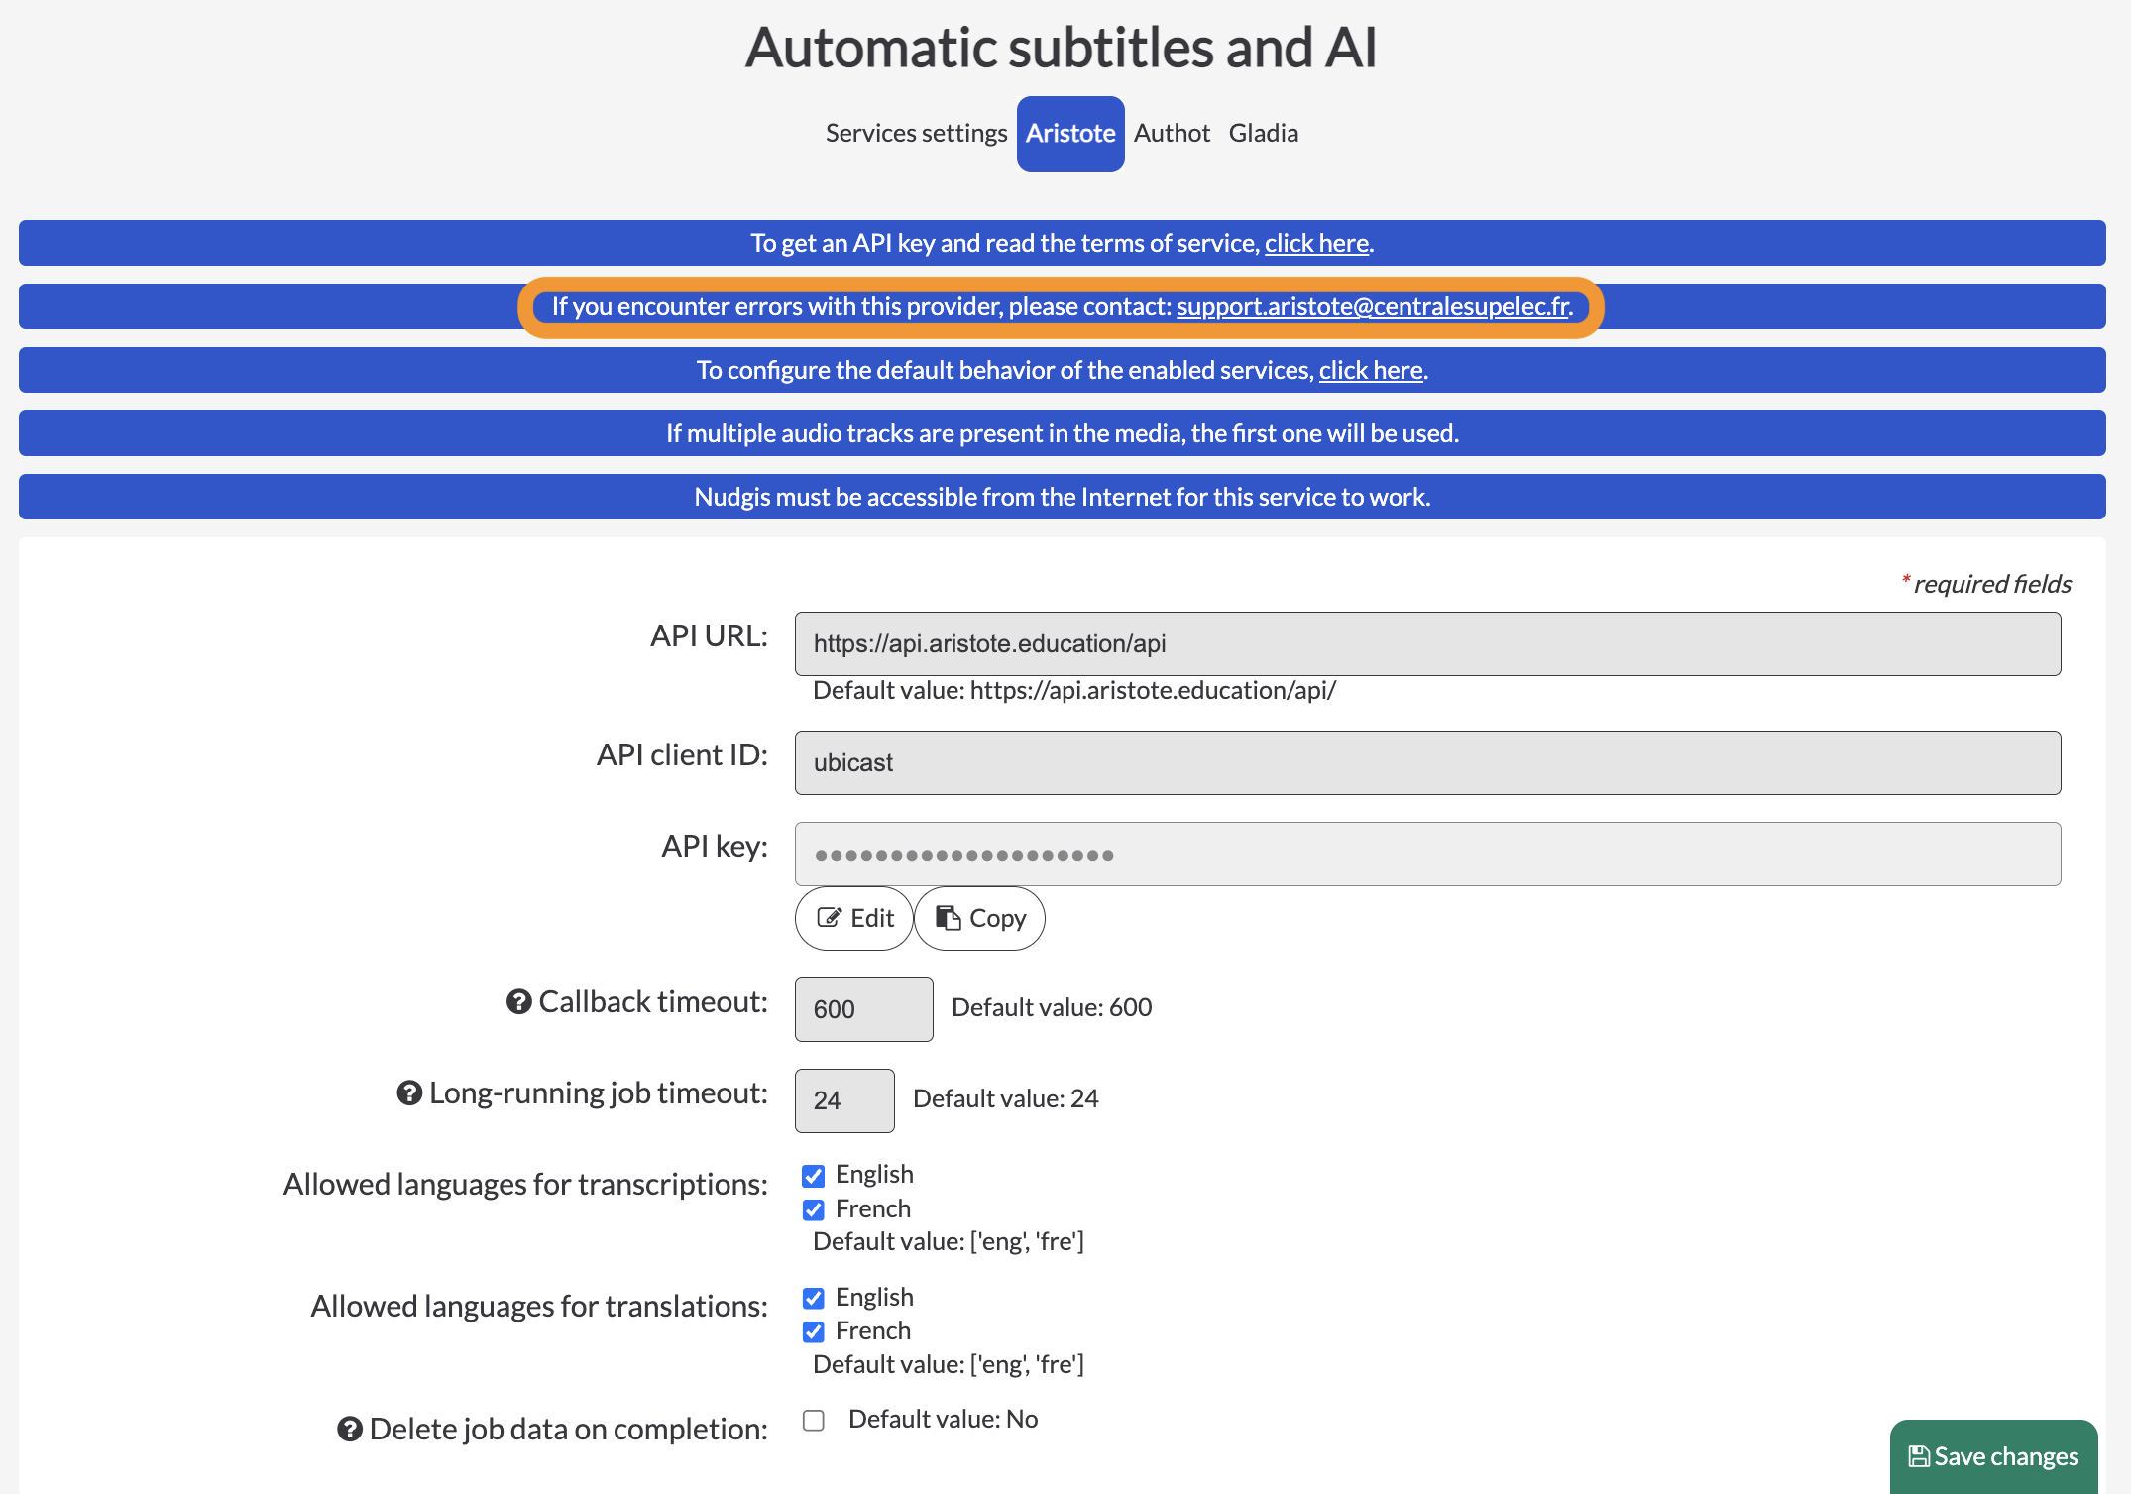
Task: Click the multiple audio tracks notice
Action: pos(1063,433)
